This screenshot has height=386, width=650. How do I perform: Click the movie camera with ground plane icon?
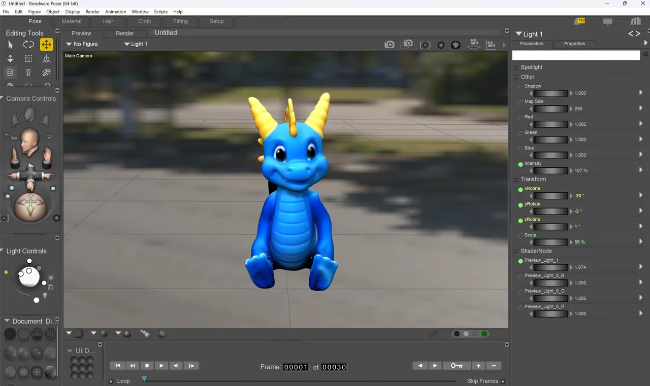click(474, 44)
